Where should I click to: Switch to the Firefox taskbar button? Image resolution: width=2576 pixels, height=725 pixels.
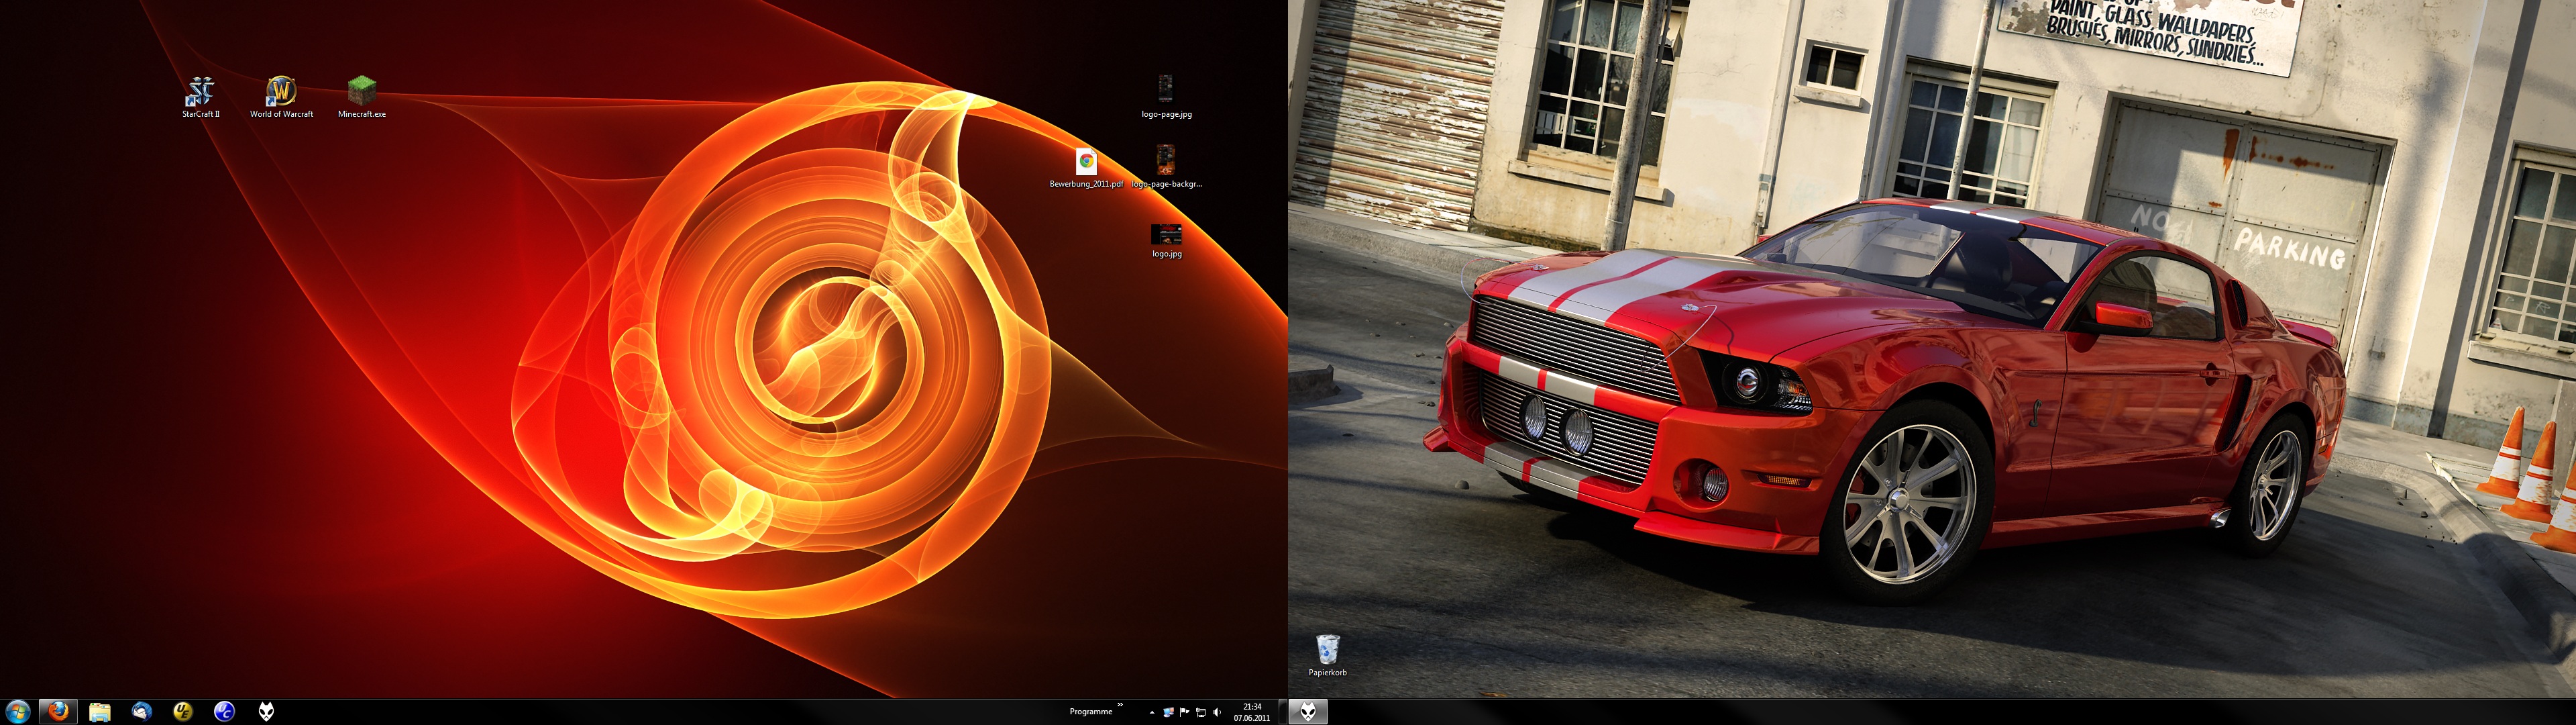click(x=58, y=711)
